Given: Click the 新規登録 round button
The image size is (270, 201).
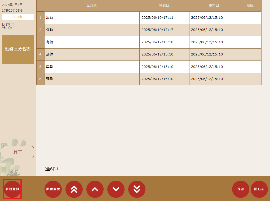Looking at the screenshot, I should coord(12,189).
